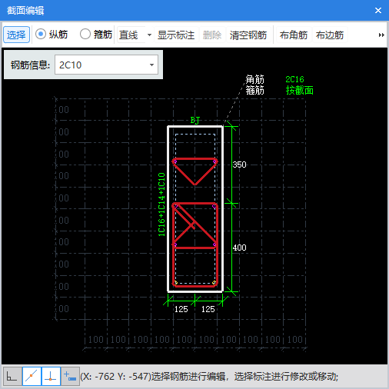Select the green 2C16 annotation
Screen dimensions: 389x389
pos(294,79)
